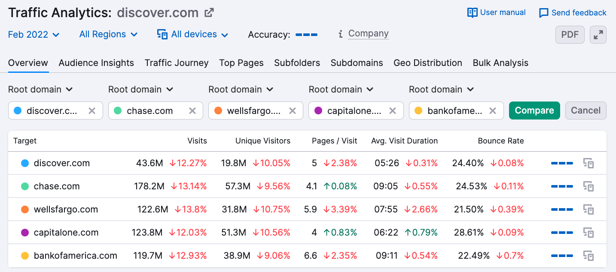
Task: Open Root domain dropdown above wellsfargo input
Action: (x=241, y=90)
